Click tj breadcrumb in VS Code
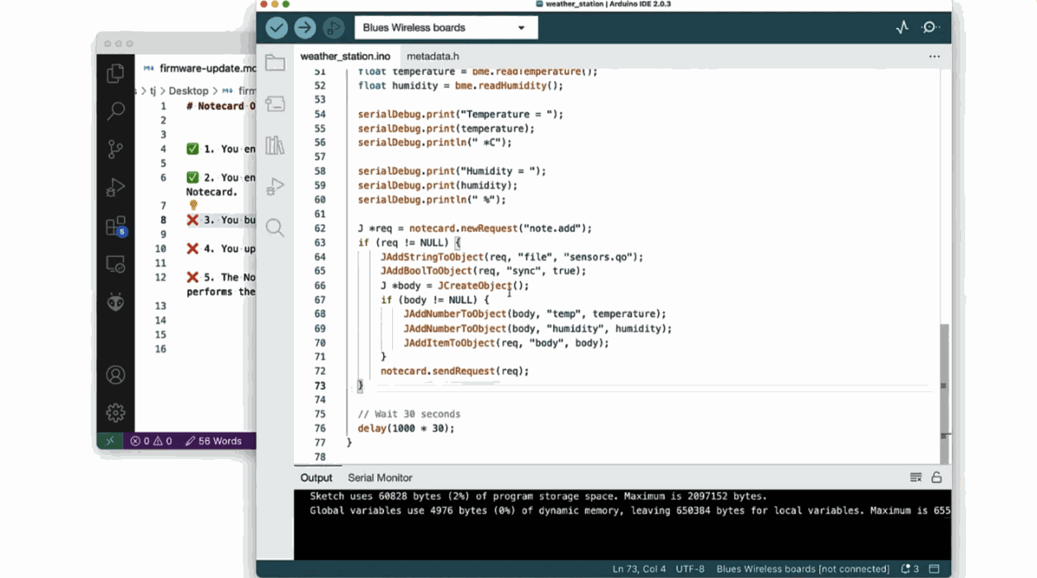 point(153,91)
